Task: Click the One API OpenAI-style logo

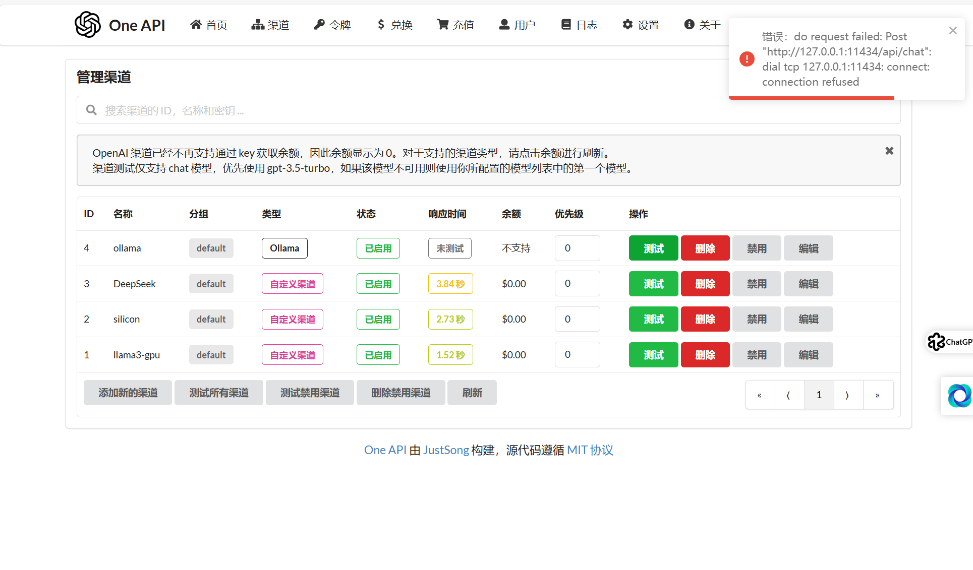Action: (88, 25)
